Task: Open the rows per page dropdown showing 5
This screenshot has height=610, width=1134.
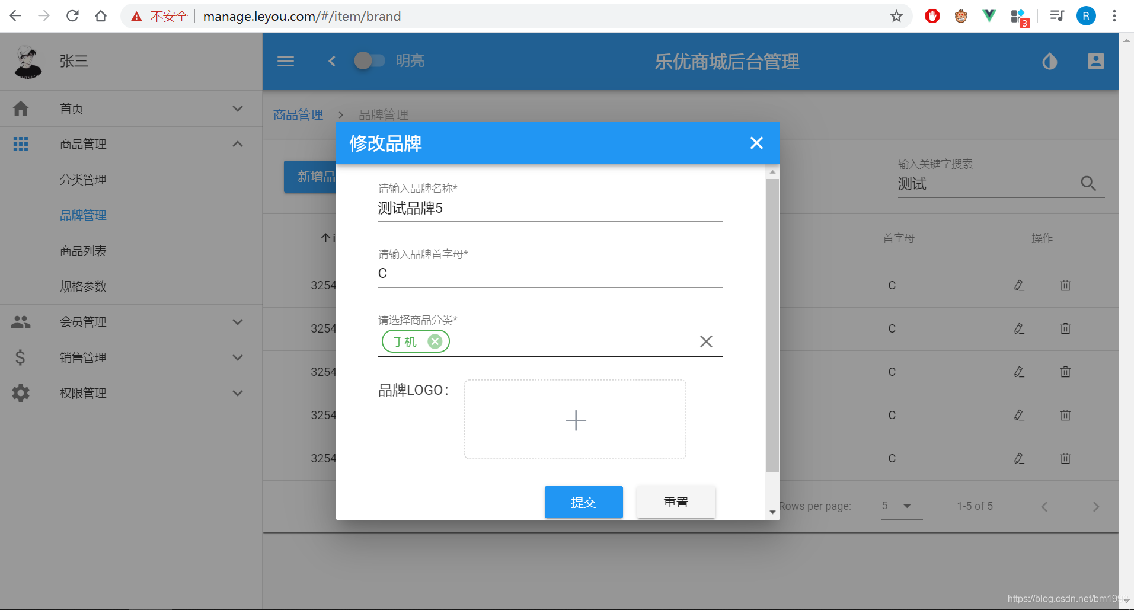Action: pyautogui.click(x=900, y=506)
